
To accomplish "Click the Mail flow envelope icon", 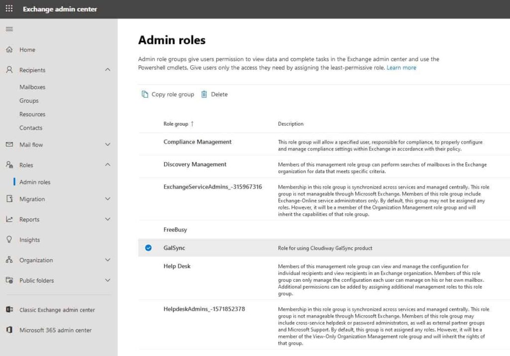I will pos(9,144).
